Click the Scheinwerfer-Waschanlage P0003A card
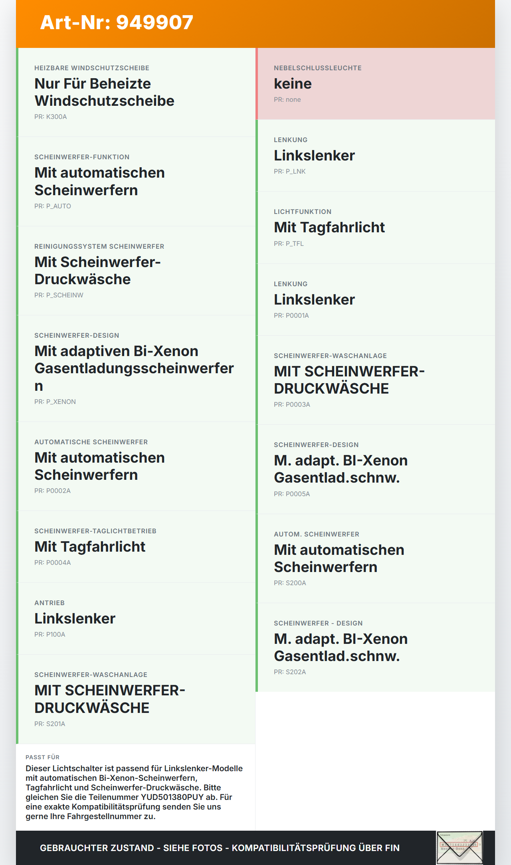The height and width of the screenshot is (865, 511). (x=375, y=380)
